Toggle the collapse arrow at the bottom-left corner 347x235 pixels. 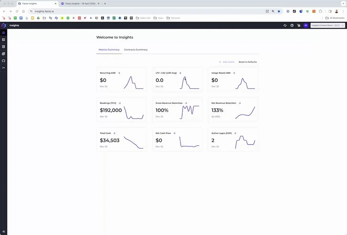coord(3,231)
